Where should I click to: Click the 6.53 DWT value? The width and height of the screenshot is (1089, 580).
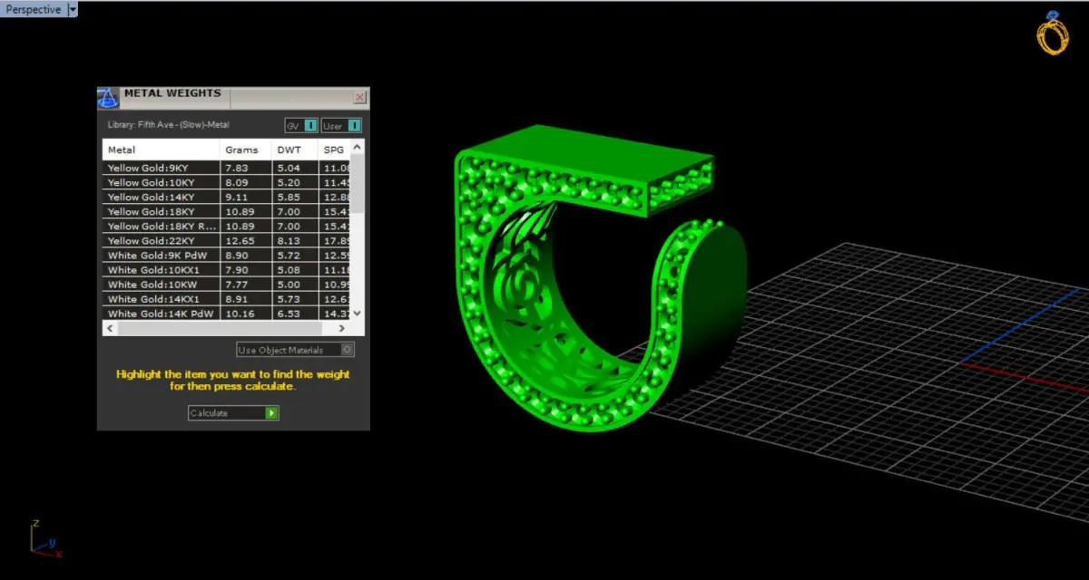pos(288,314)
